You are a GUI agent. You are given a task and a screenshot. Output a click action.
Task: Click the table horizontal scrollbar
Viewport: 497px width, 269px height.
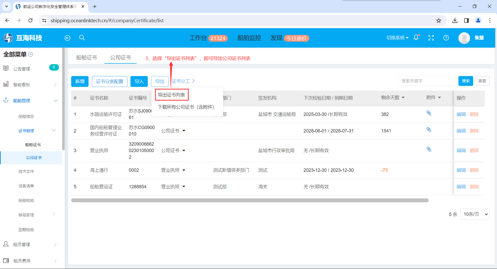(250, 200)
